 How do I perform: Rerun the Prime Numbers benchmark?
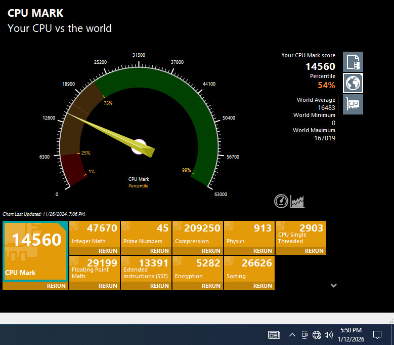[159, 251]
